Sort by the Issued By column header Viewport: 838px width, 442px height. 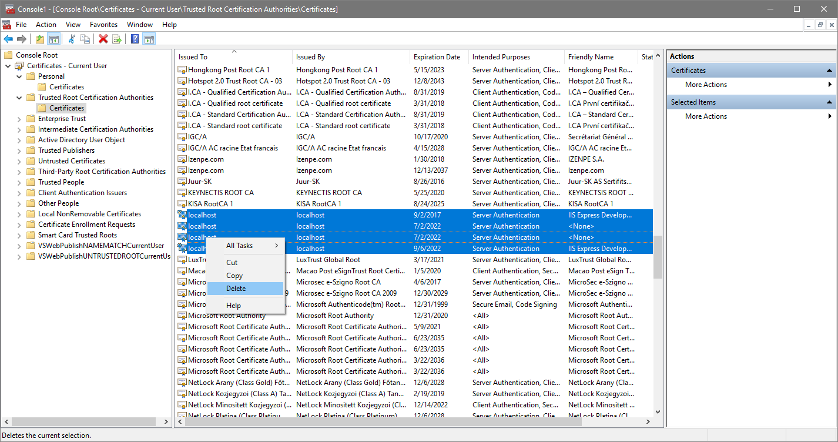click(351, 57)
